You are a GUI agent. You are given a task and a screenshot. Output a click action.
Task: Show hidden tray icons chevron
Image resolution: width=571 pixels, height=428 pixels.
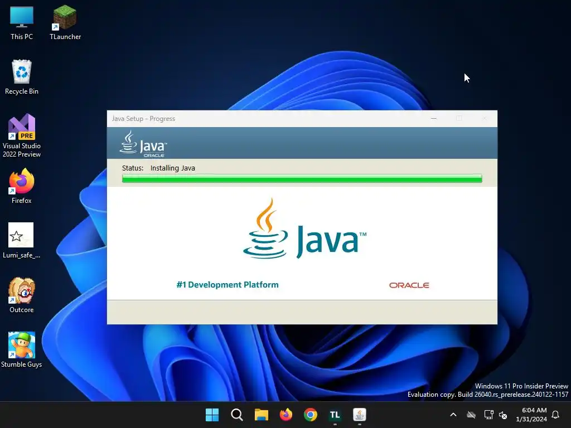[x=453, y=415]
